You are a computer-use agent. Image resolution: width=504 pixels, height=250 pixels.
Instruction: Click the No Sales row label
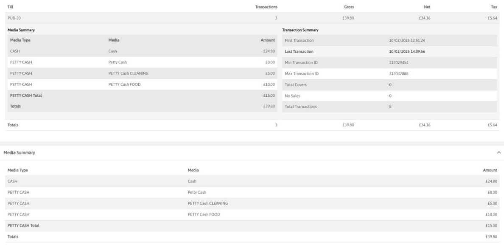click(292, 96)
